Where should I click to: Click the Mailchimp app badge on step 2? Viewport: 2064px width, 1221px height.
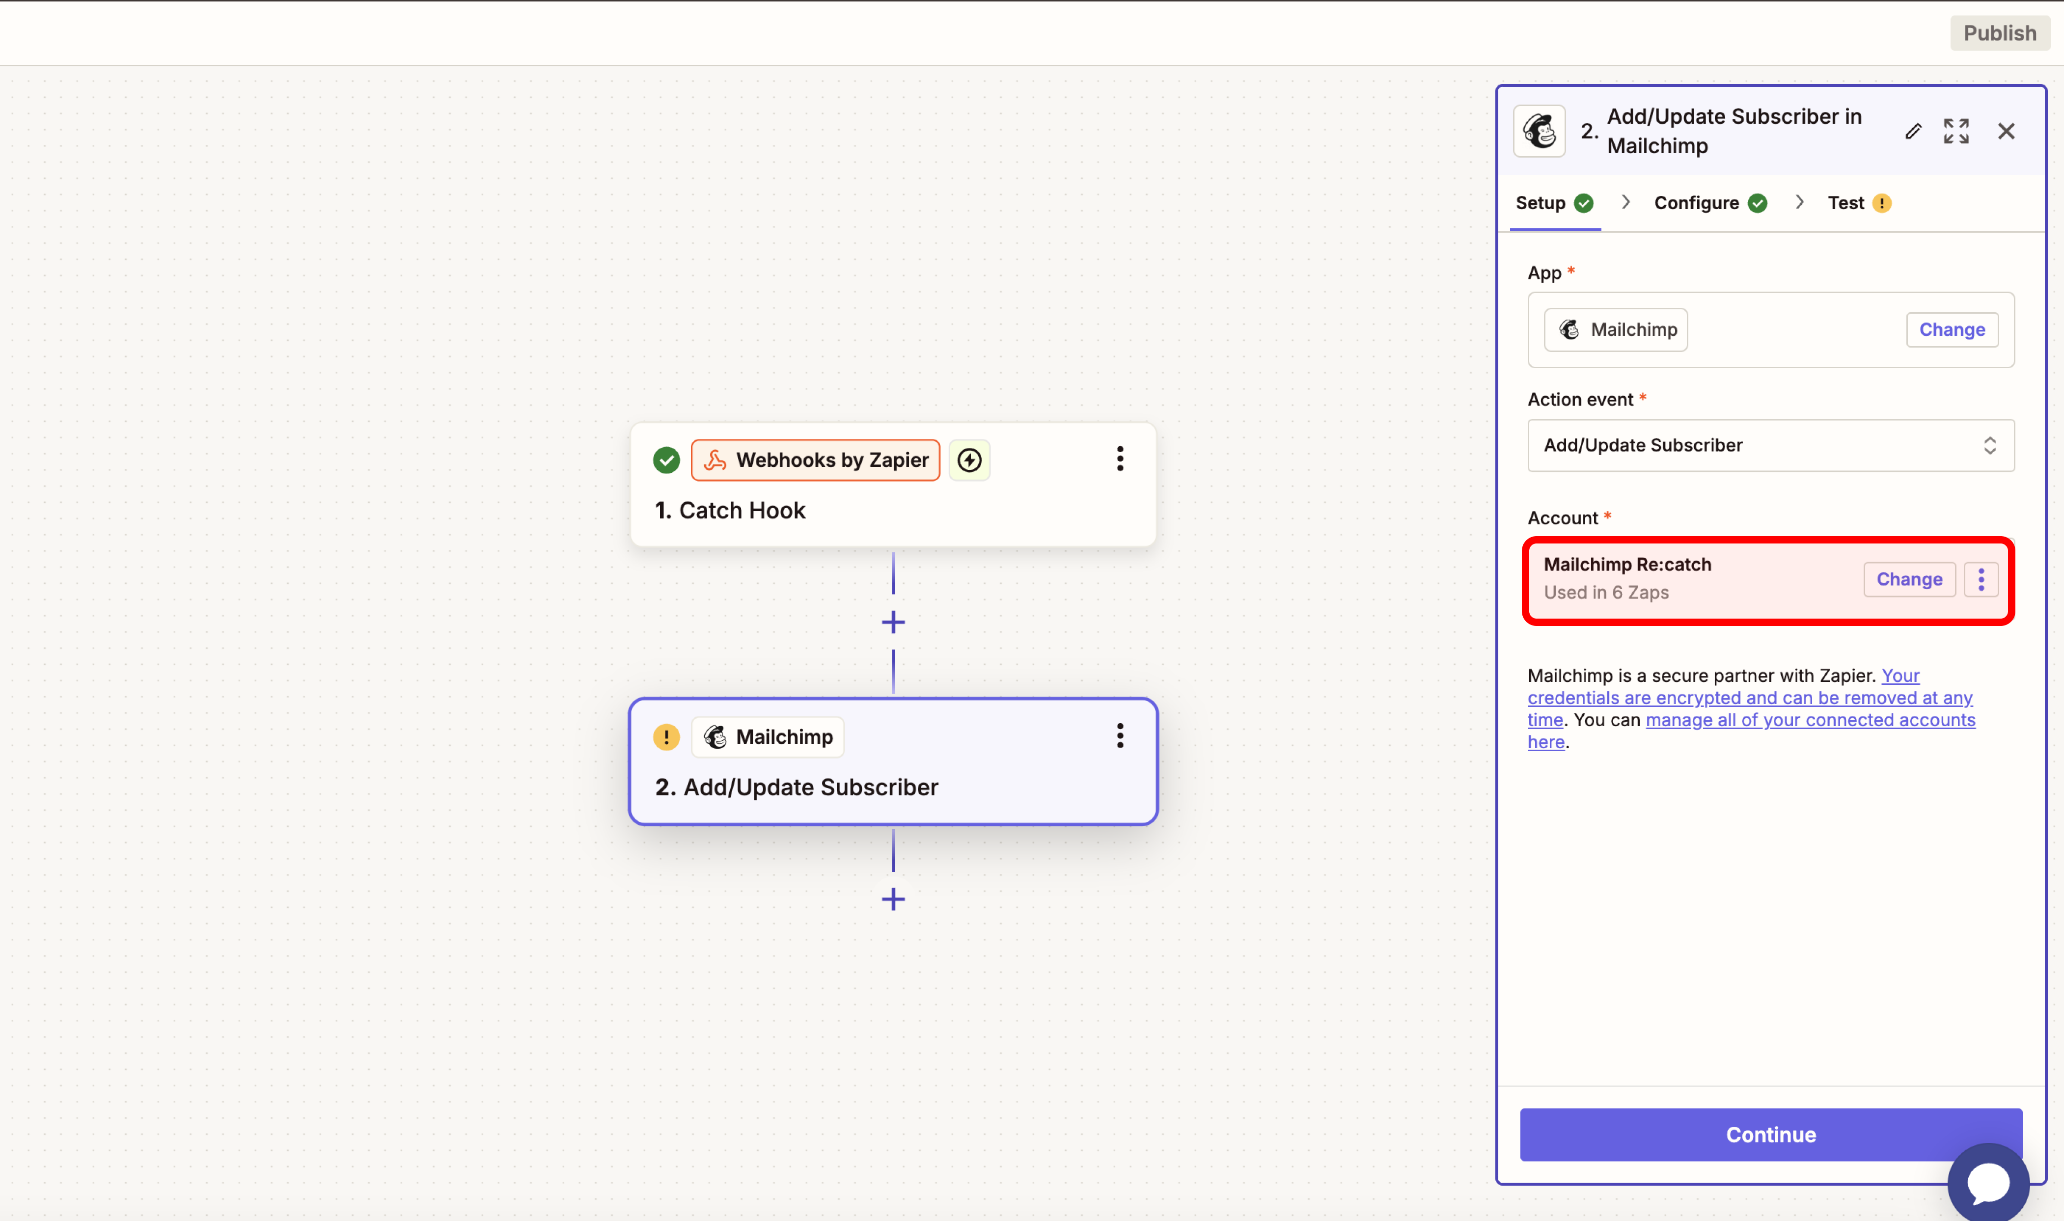point(768,737)
